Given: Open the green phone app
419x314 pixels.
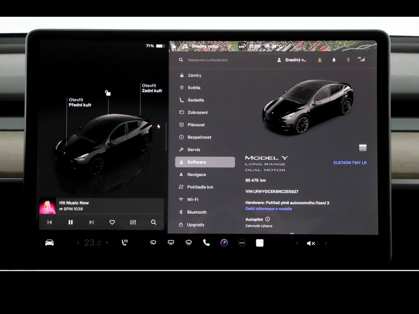Looking at the screenshot, I should [x=206, y=242].
